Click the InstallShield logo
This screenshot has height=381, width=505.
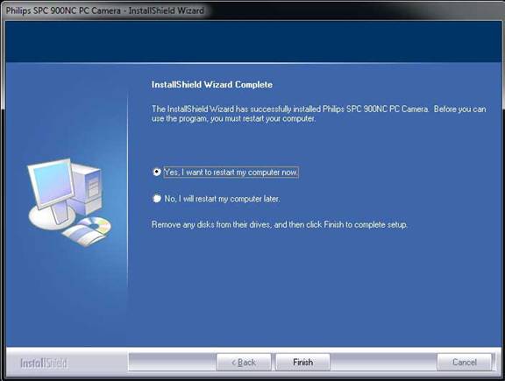tap(44, 363)
